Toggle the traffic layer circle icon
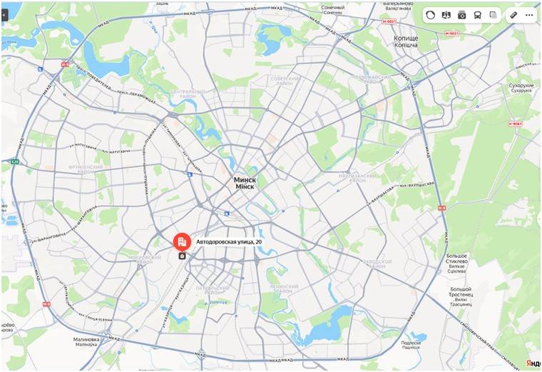Viewport: 542px width, 372px height. pos(430,15)
